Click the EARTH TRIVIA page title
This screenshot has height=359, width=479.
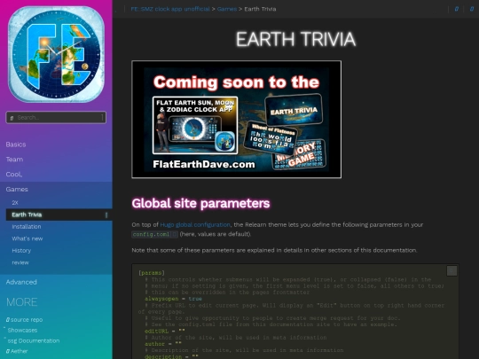(295, 39)
